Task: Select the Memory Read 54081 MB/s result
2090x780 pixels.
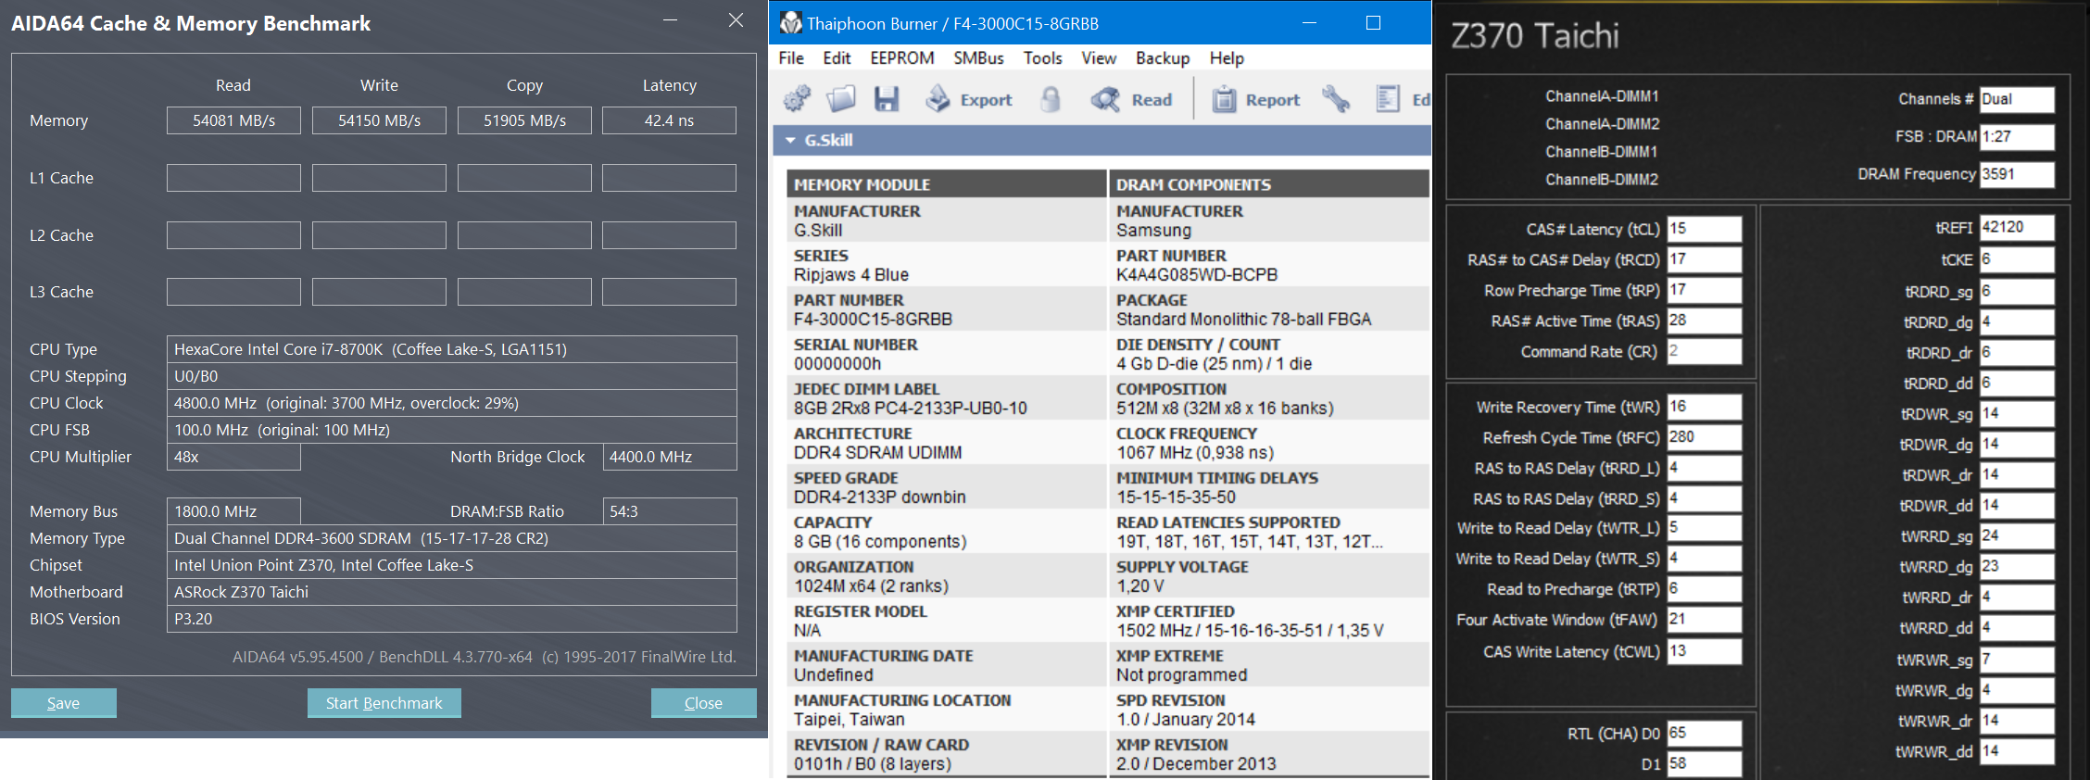Action: [233, 120]
